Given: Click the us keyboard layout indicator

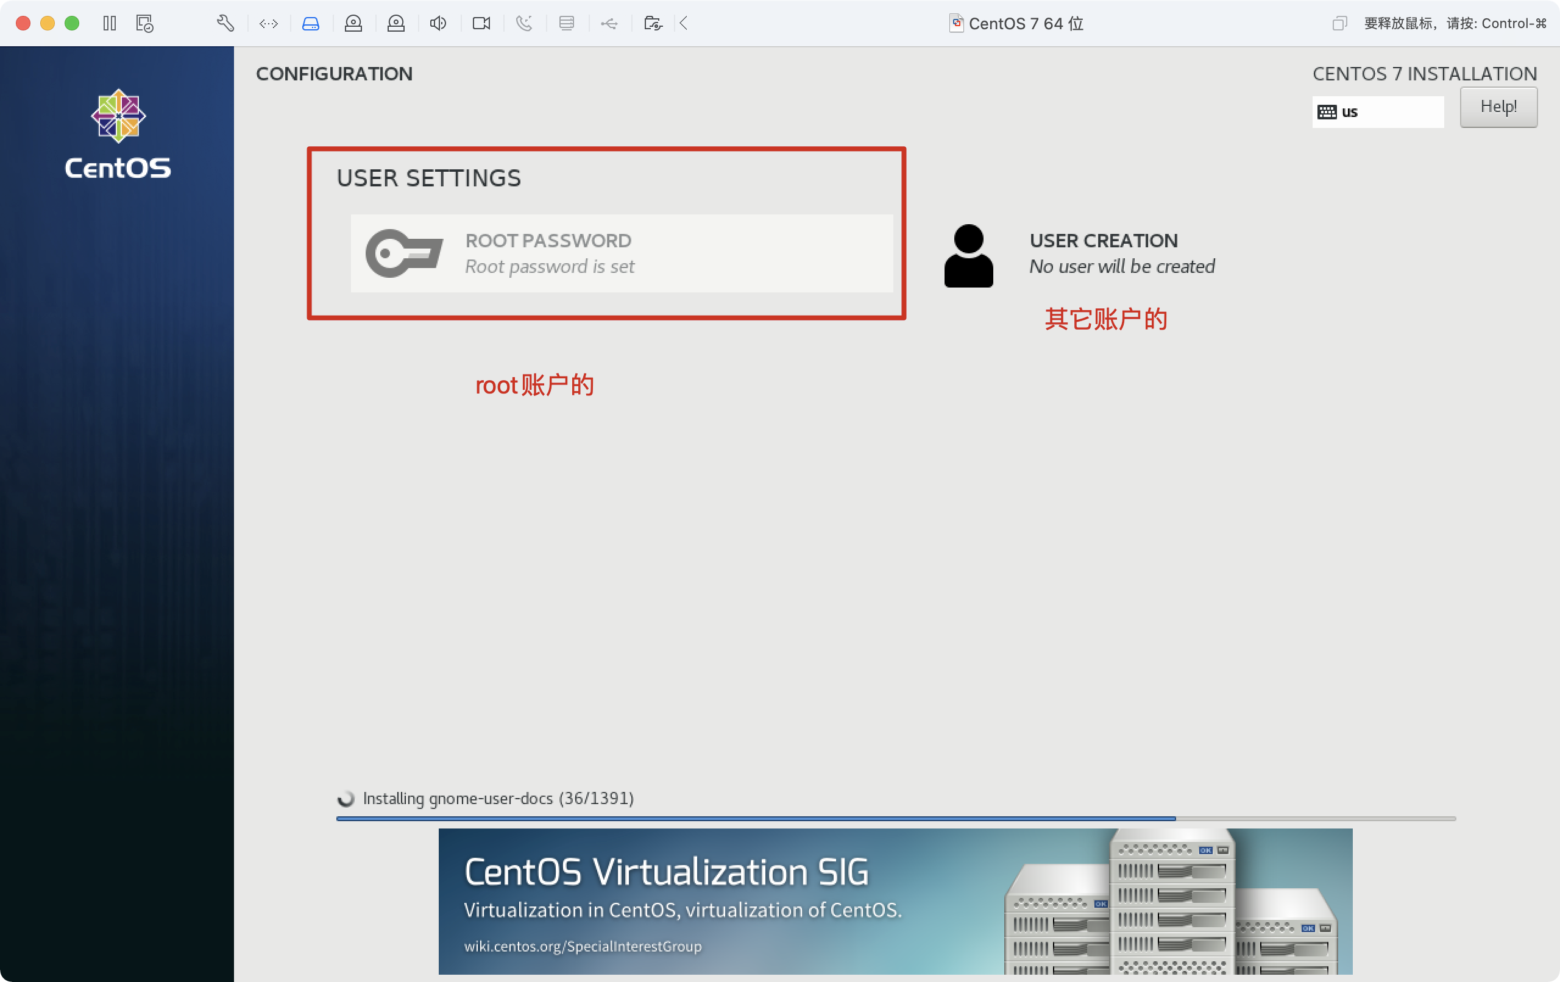Looking at the screenshot, I should click(x=1378, y=112).
